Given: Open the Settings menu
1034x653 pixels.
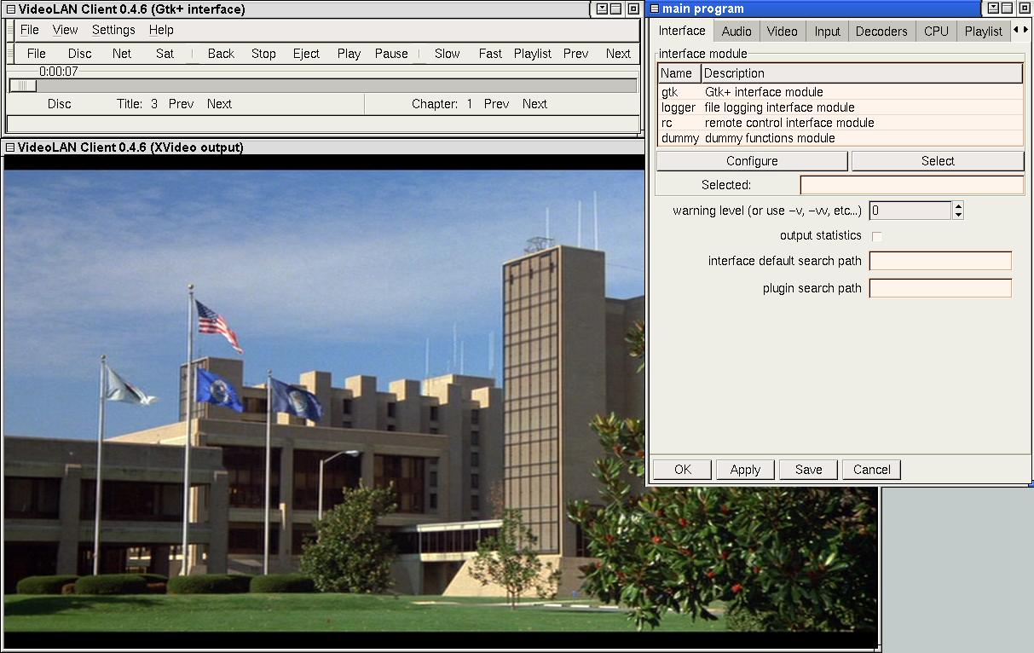Looking at the screenshot, I should click(x=113, y=30).
